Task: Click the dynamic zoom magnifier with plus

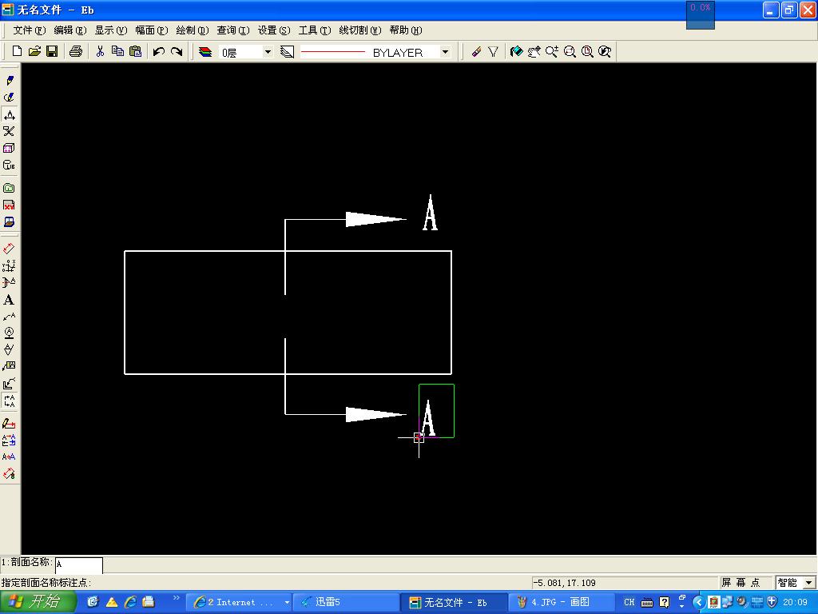Action: click(x=551, y=51)
